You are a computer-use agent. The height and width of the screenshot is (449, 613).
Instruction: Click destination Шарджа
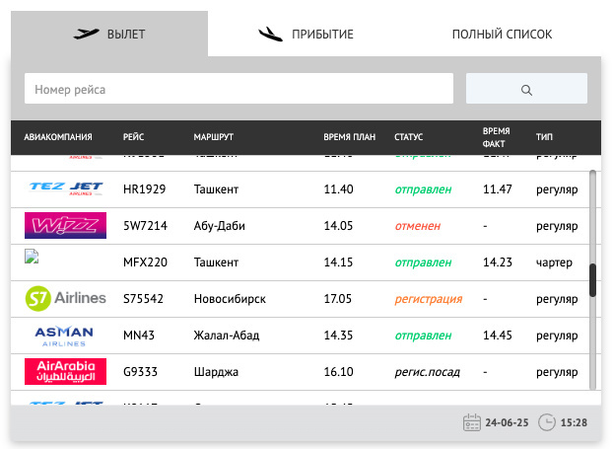[x=216, y=371]
